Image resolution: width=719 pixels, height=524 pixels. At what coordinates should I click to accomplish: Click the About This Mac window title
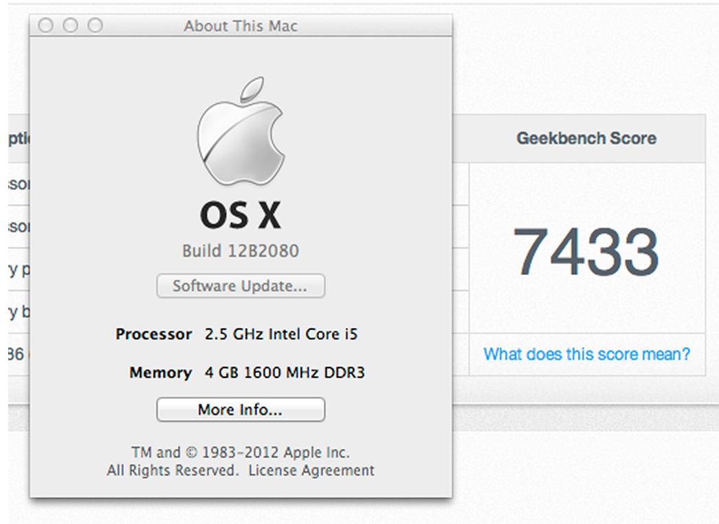(x=240, y=26)
